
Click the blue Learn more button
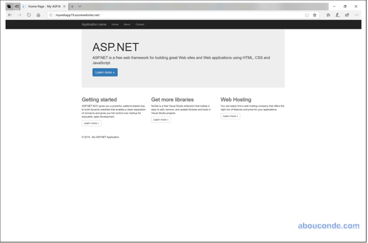(105, 73)
